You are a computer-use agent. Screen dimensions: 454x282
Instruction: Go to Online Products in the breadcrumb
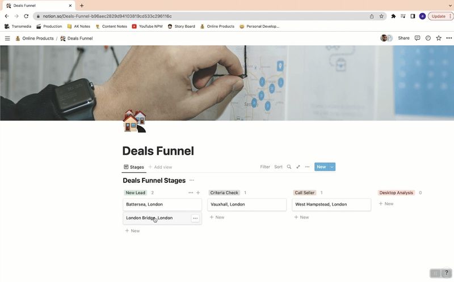tap(37, 39)
